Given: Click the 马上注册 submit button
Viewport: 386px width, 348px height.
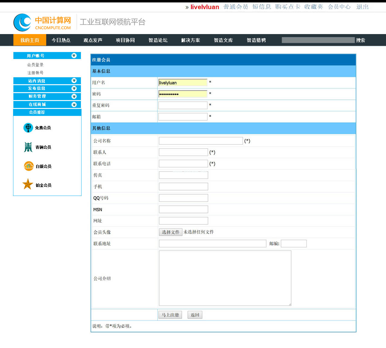Looking at the screenshot, I should [170, 315].
